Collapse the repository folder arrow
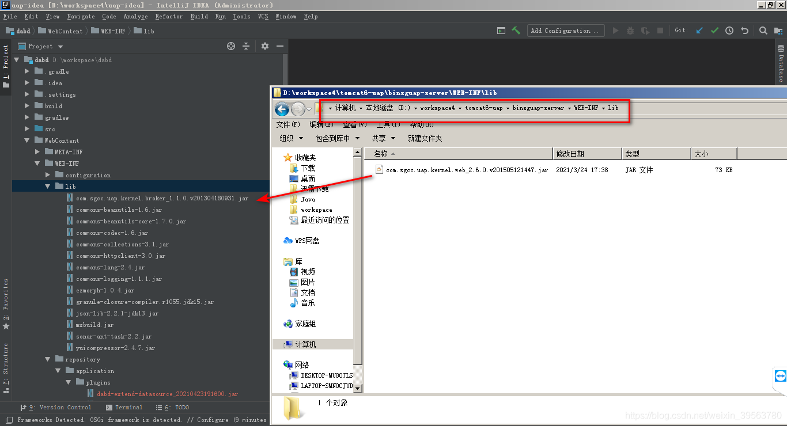787x426 pixels. pos(48,359)
